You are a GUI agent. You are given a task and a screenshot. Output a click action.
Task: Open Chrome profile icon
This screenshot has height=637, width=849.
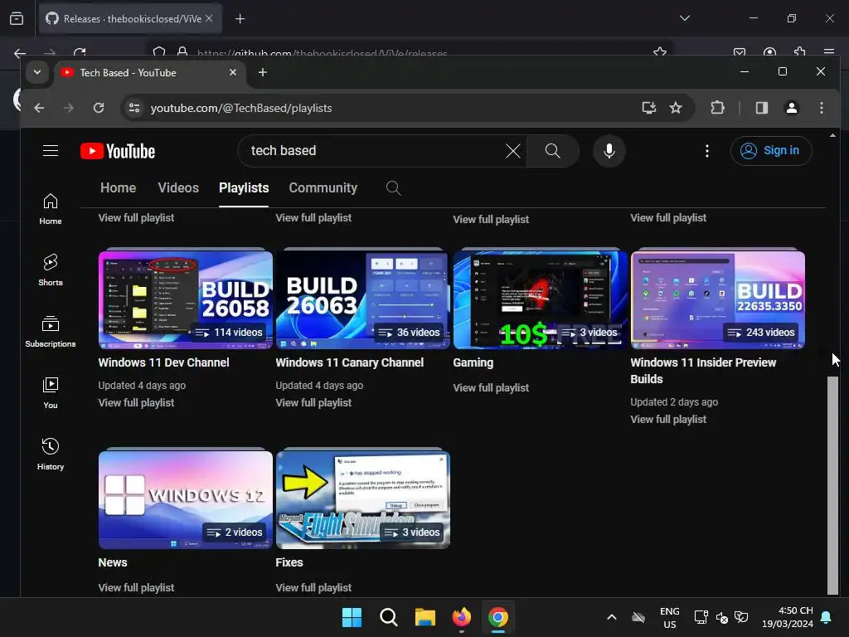792,108
